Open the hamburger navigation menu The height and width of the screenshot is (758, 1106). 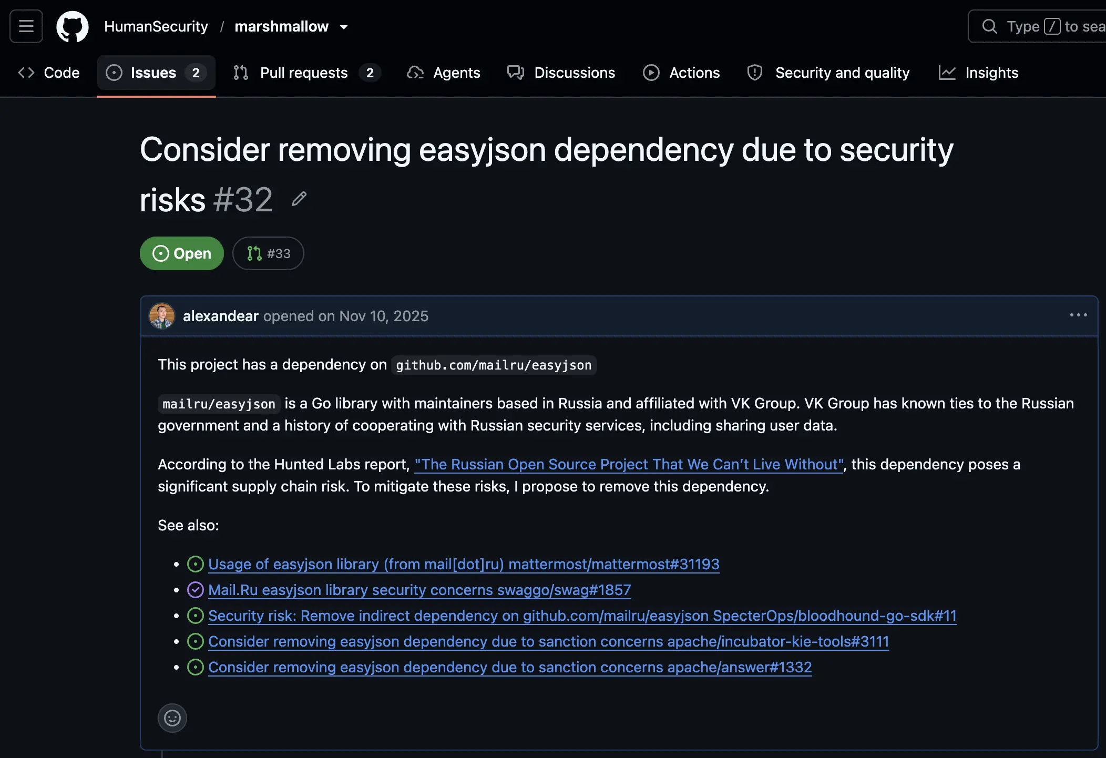coord(26,26)
